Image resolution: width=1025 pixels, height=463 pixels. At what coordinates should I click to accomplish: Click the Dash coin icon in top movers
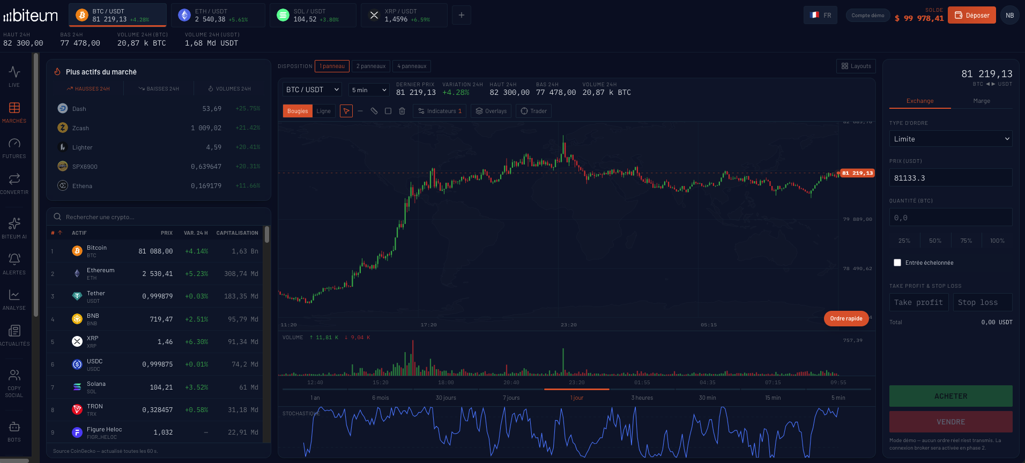63,108
